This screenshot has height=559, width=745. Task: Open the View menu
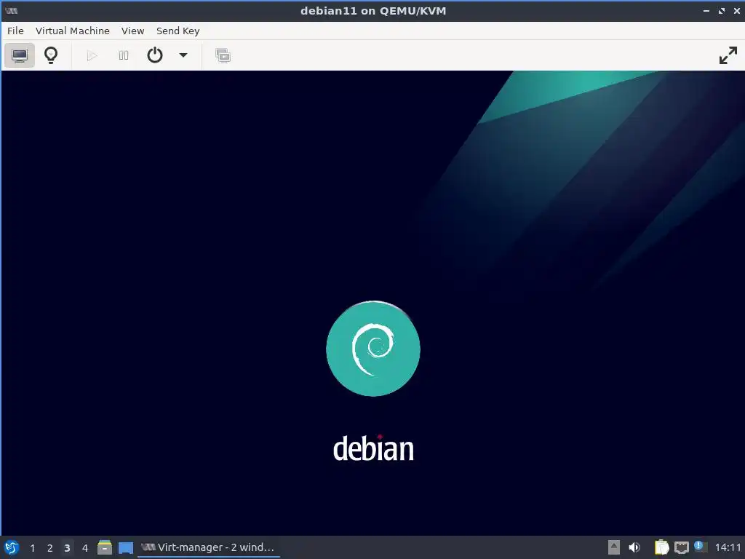[132, 31]
